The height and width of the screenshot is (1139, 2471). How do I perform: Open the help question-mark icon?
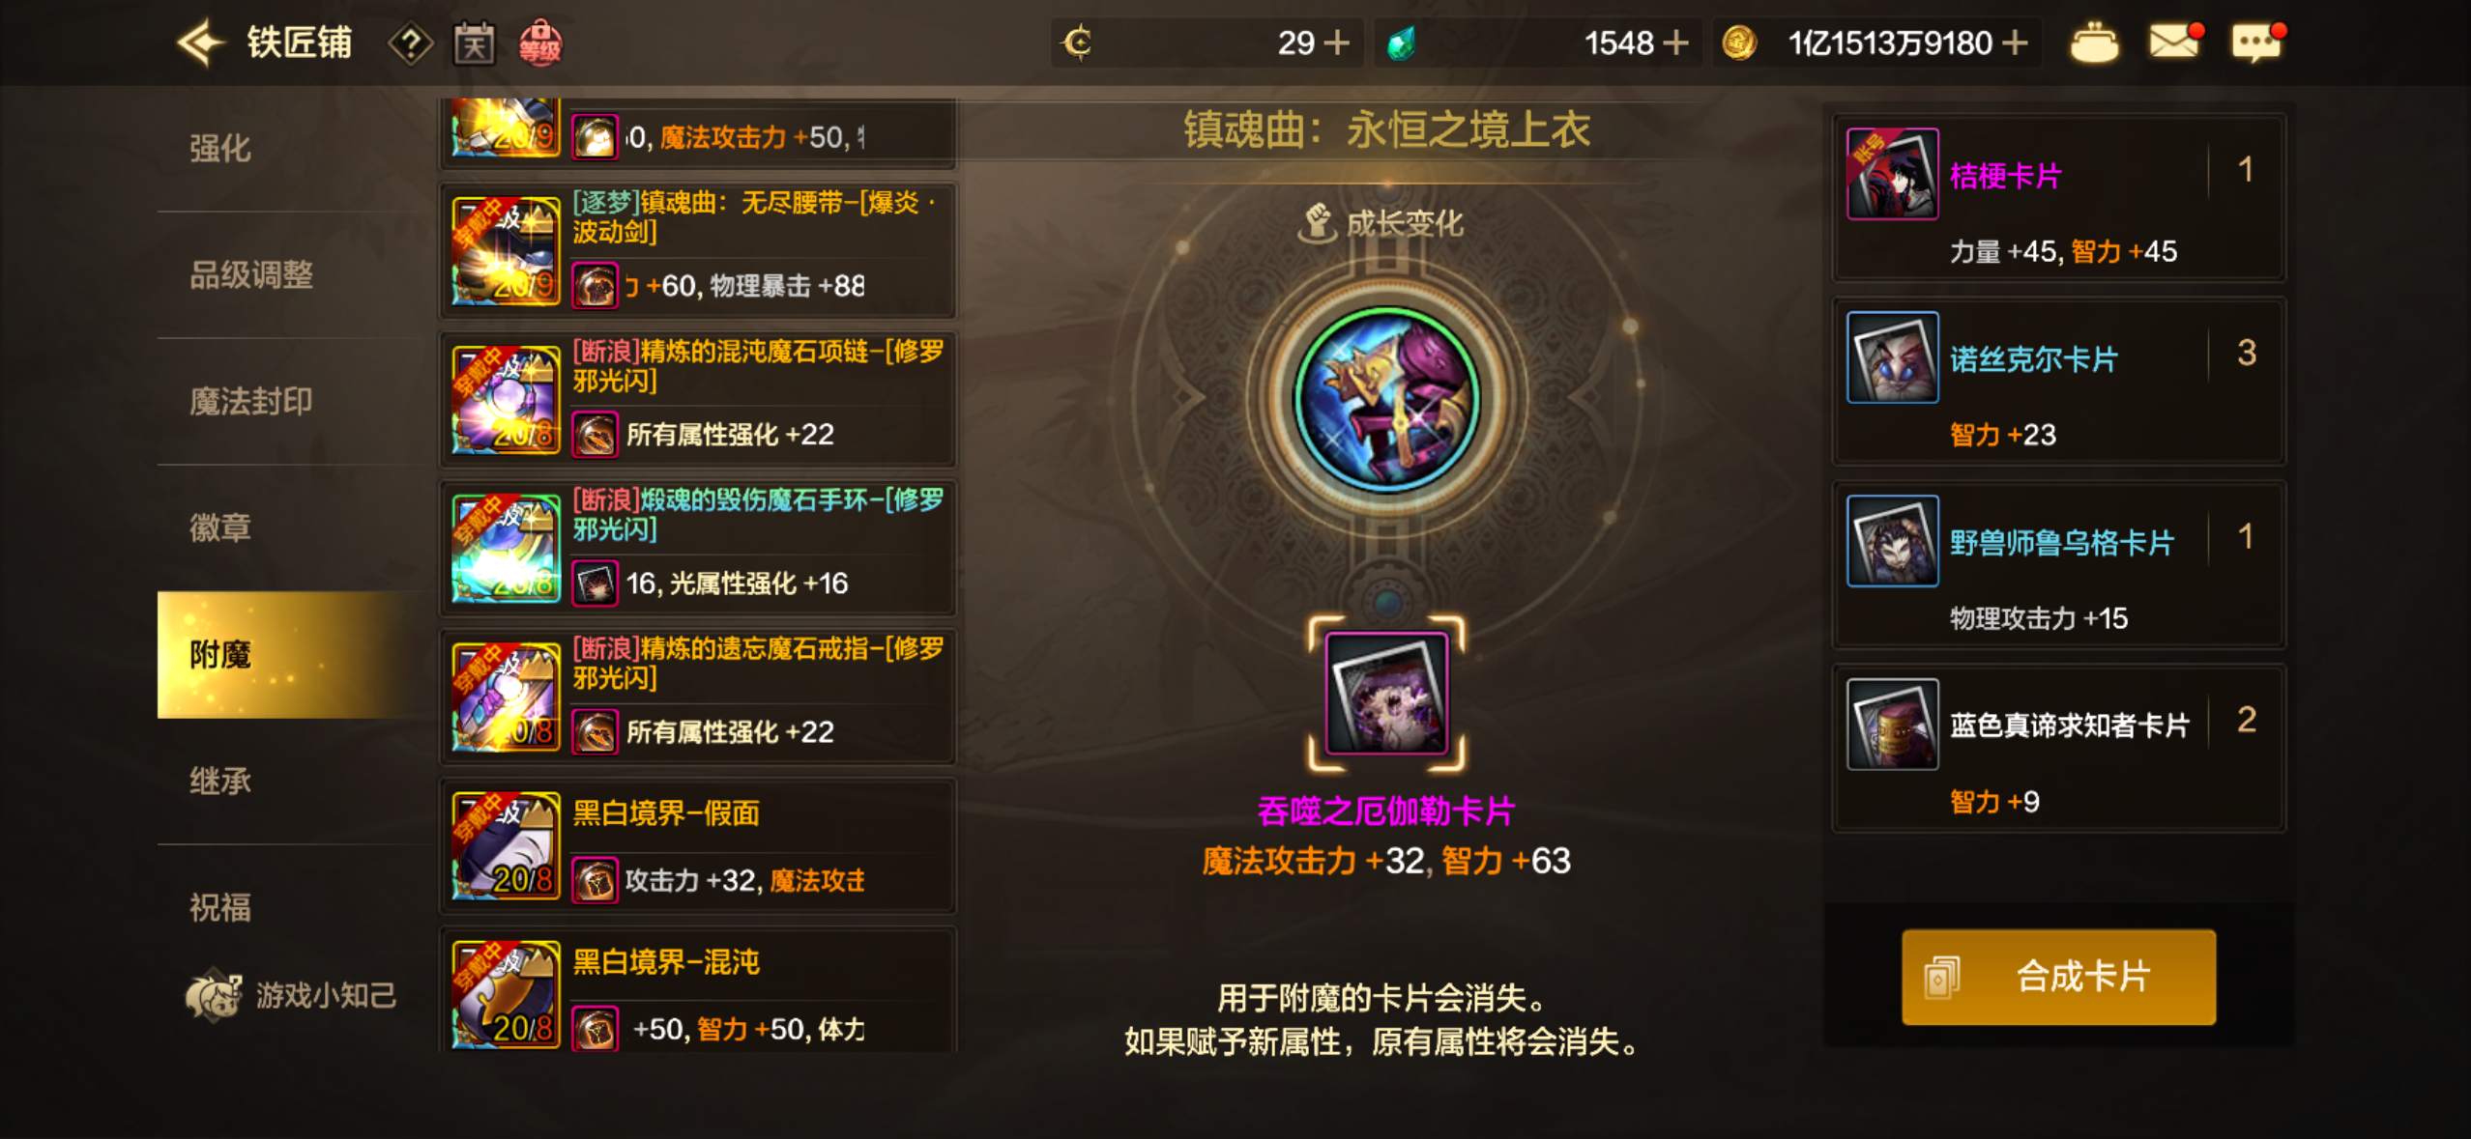pos(410,43)
